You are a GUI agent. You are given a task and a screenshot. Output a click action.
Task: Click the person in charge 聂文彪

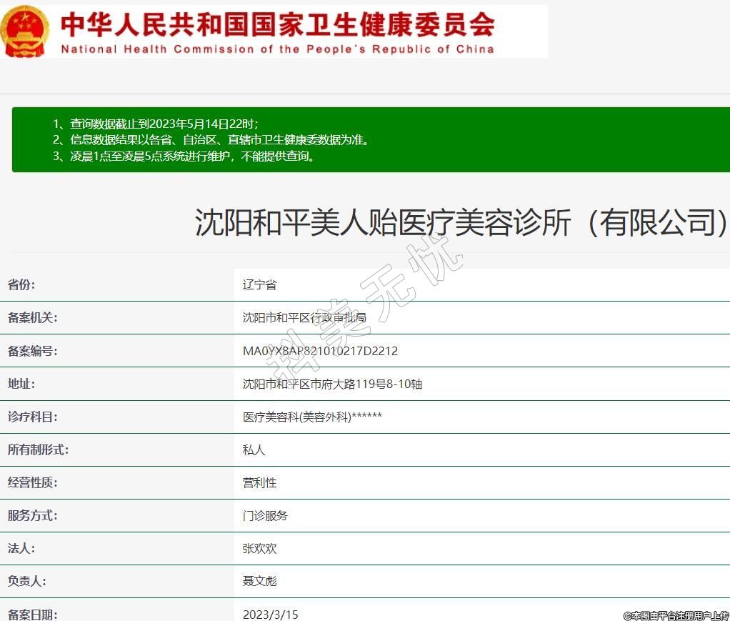(x=259, y=581)
